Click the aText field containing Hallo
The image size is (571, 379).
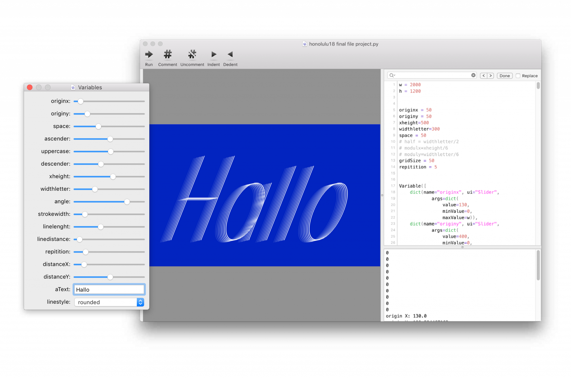(x=109, y=289)
